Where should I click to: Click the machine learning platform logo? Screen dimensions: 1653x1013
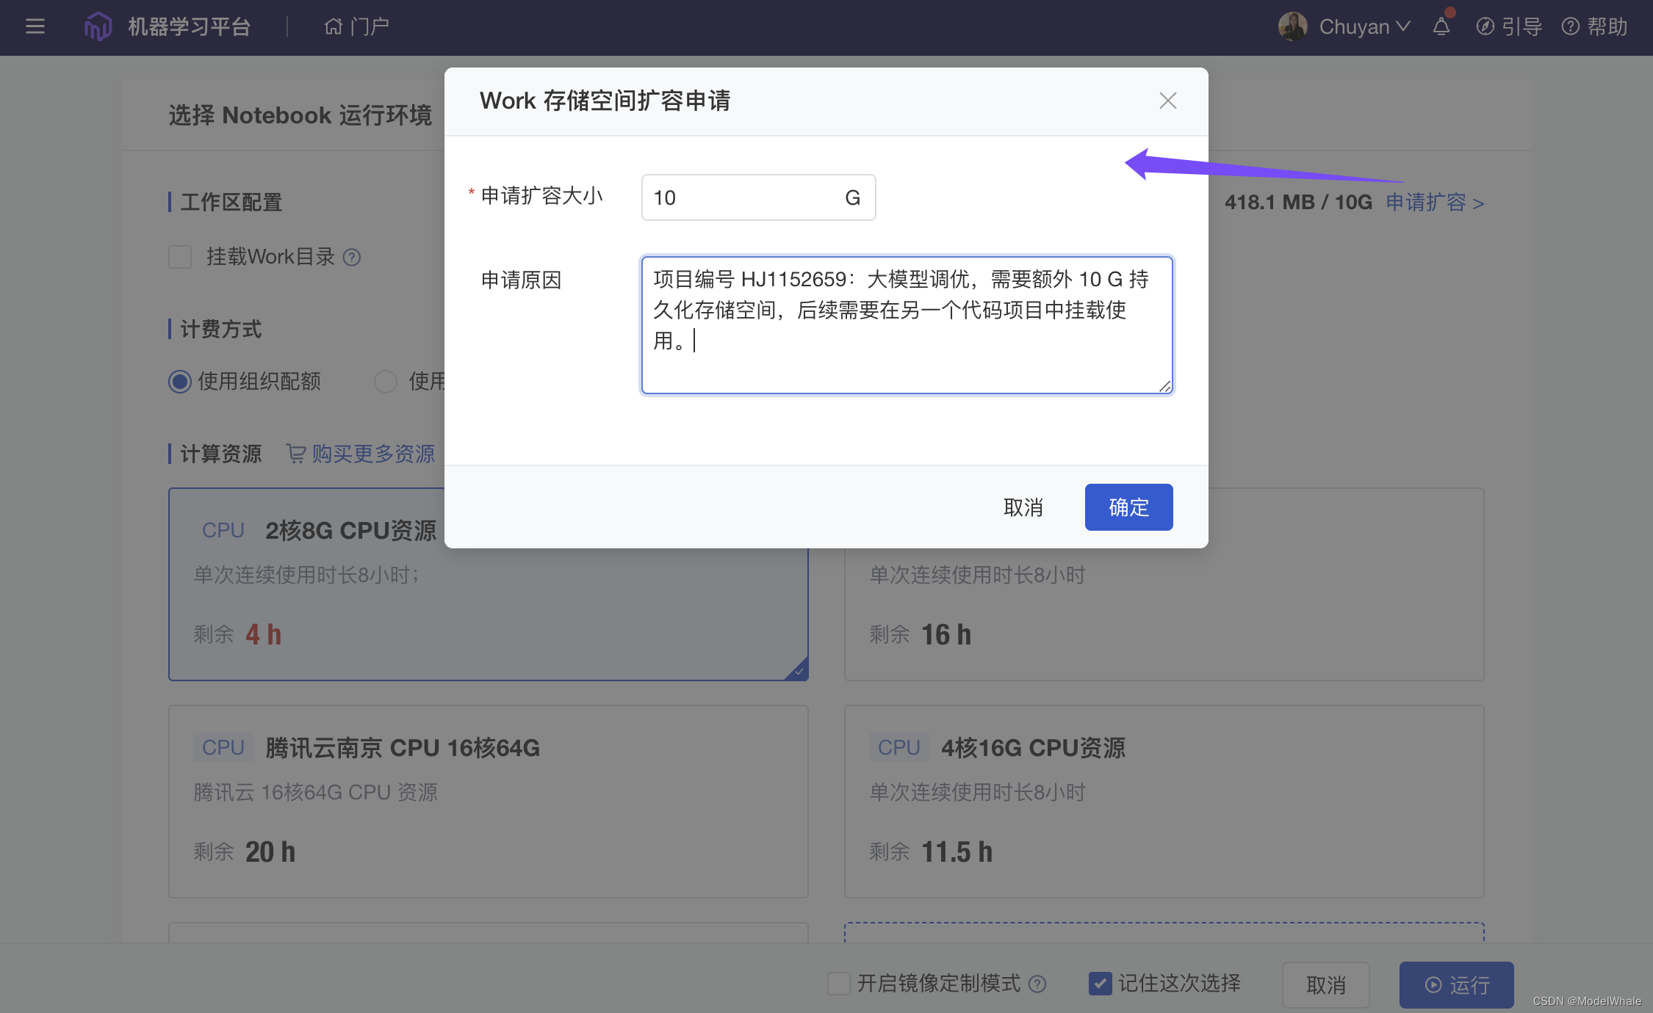click(98, 26)
